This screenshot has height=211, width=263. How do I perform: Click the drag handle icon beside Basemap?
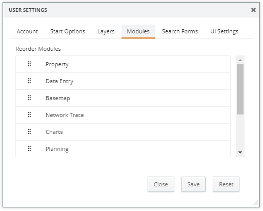[x=29, y=98]
